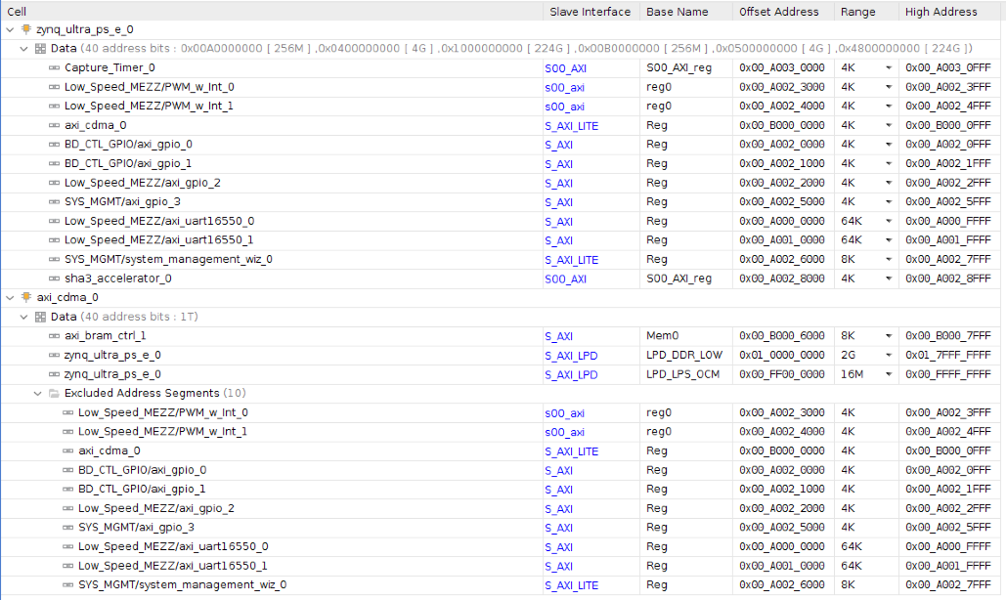Collapse the Excluded Address Segments group
Image resolution: width=1006 pixels, height=600 pixels.
coord(38,393)
